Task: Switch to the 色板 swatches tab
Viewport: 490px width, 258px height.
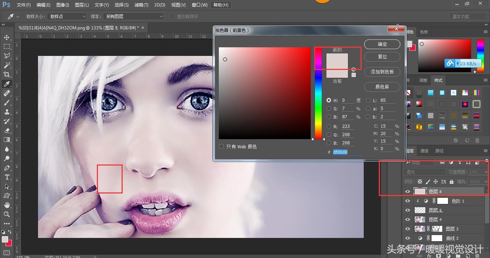Action: click(424, 32)
